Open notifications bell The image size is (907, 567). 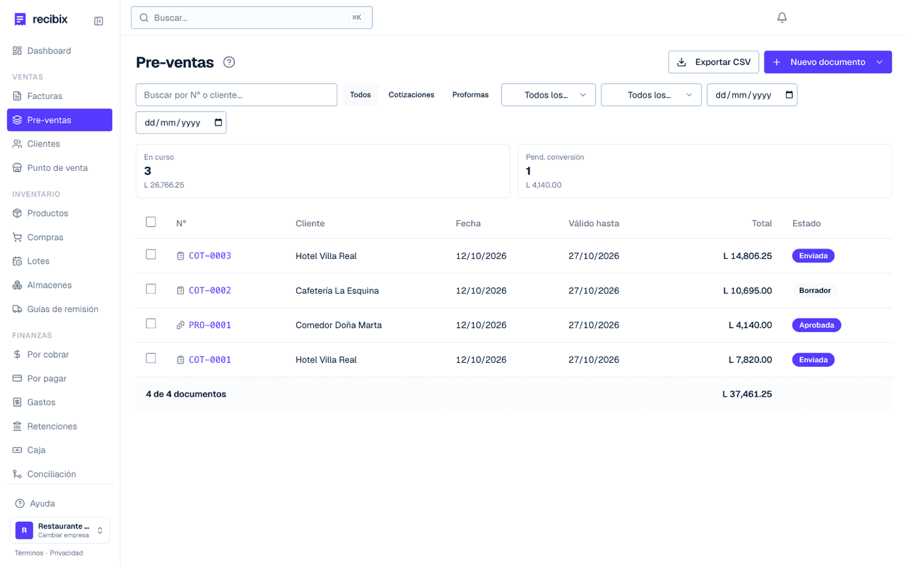[782, 18]
